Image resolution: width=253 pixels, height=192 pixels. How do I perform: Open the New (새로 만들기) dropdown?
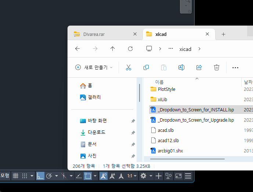click(x=94, y=67)
